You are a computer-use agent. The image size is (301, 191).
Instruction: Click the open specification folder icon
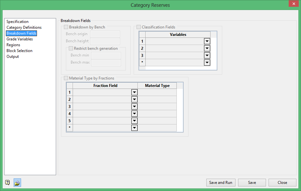tap(18, 183)
